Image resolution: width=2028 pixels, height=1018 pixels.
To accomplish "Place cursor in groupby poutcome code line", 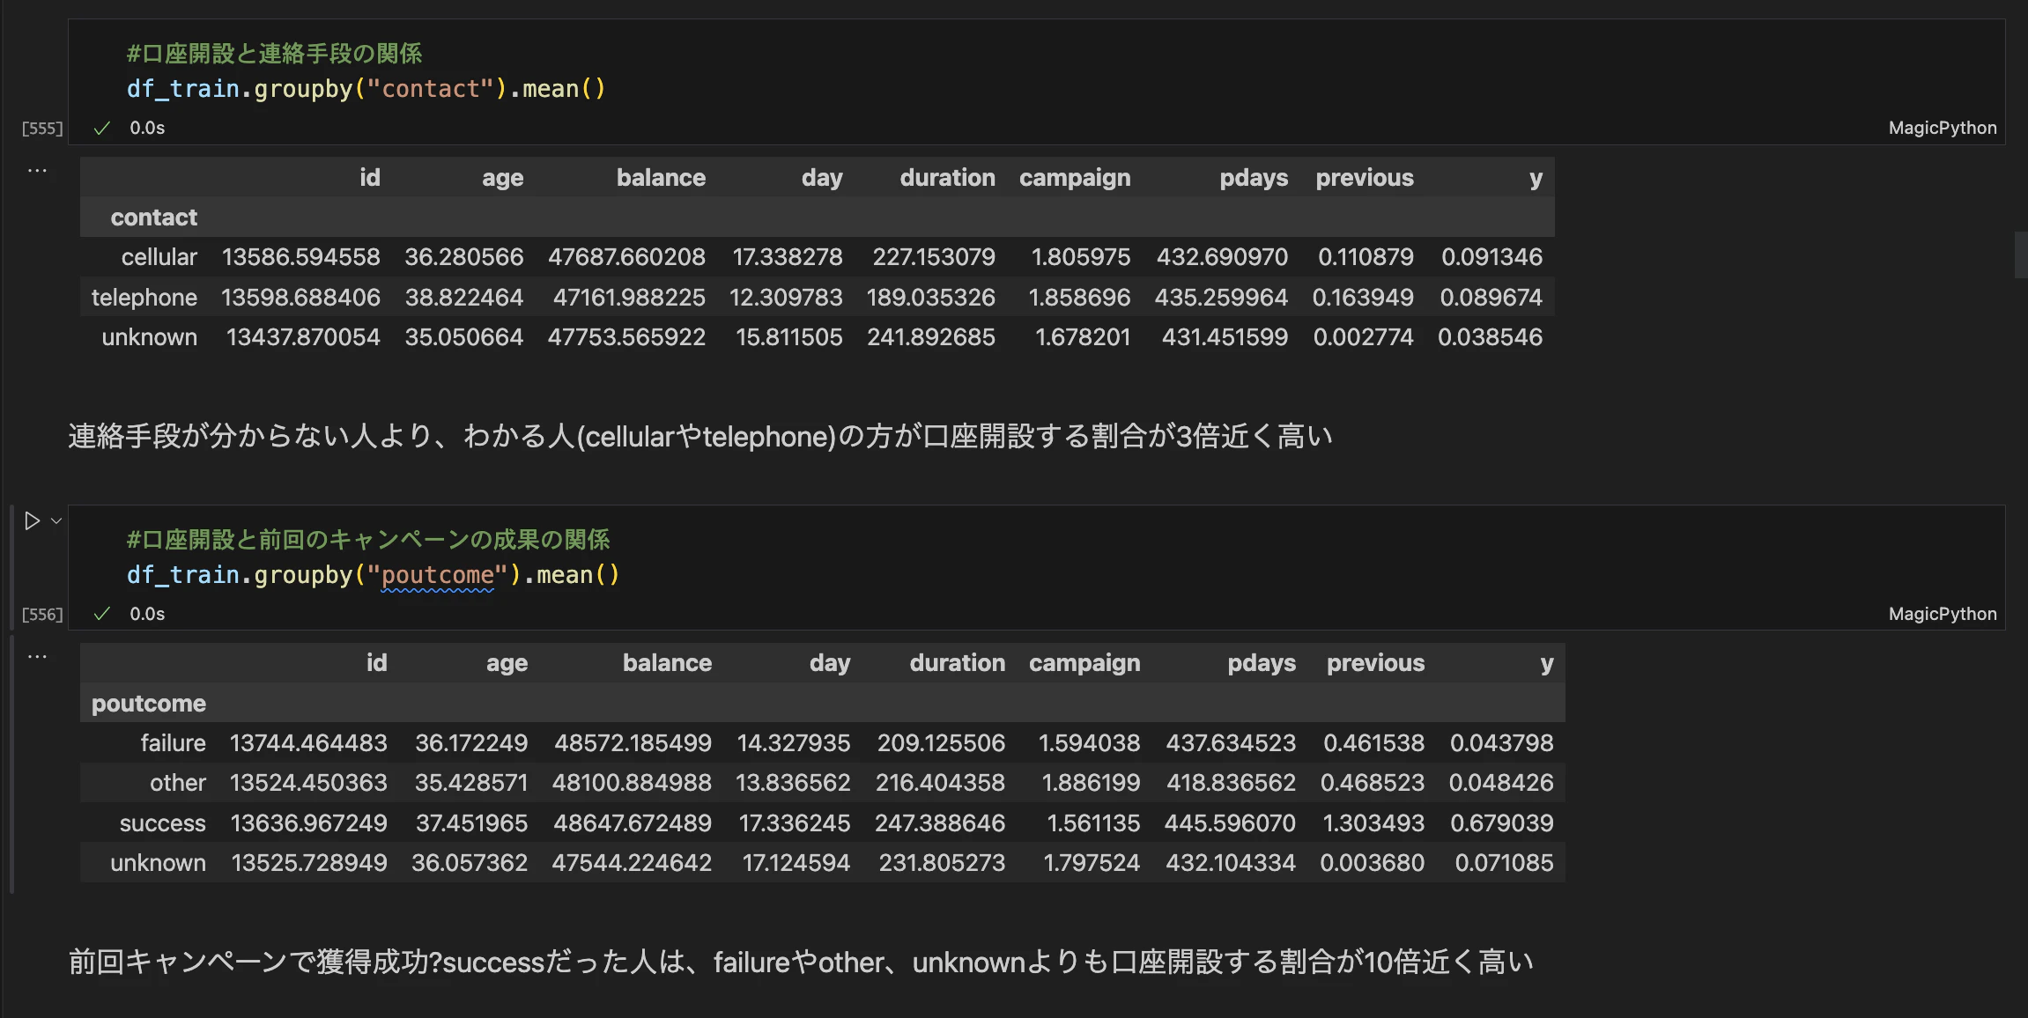I will tap(373, 575).
